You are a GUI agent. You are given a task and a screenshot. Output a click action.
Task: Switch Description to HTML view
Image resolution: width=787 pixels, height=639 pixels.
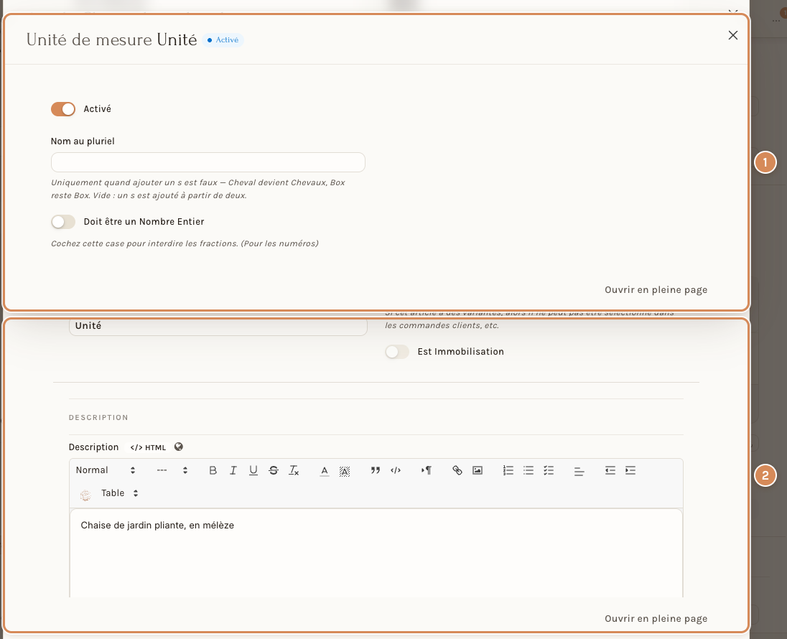point(148,447)
